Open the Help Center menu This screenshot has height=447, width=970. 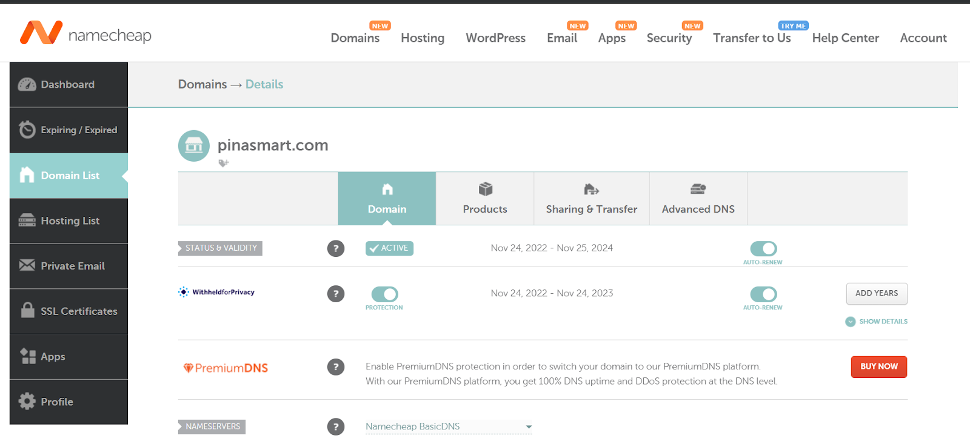pyautogui.click(x=846, y=38)
